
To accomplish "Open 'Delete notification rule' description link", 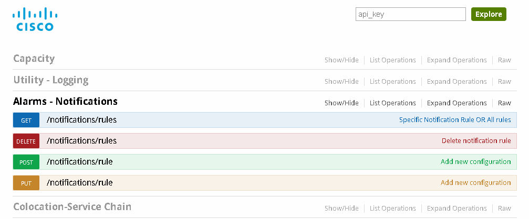I will tap(476, 141).
